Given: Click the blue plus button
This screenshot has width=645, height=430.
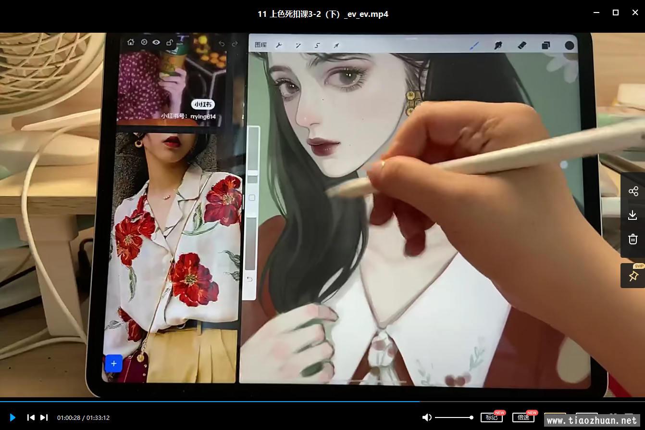Looking at the screenshot, I should 113,364.
